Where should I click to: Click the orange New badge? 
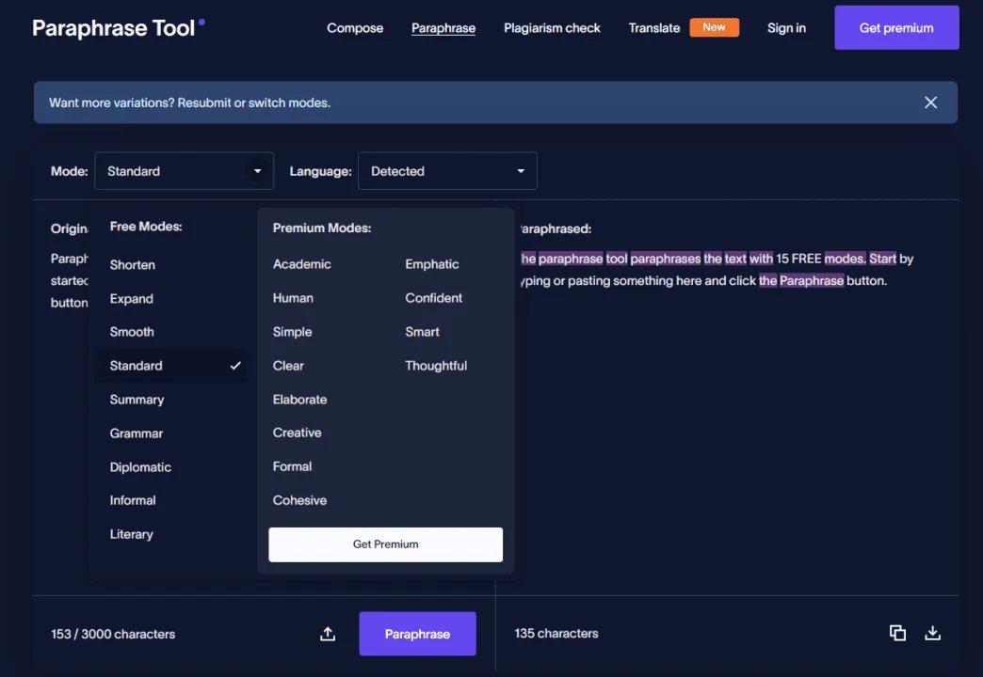tap(714, 27)
